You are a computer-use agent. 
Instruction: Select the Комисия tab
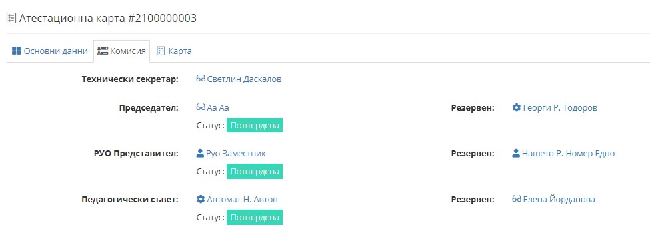[x=121, y=51]
